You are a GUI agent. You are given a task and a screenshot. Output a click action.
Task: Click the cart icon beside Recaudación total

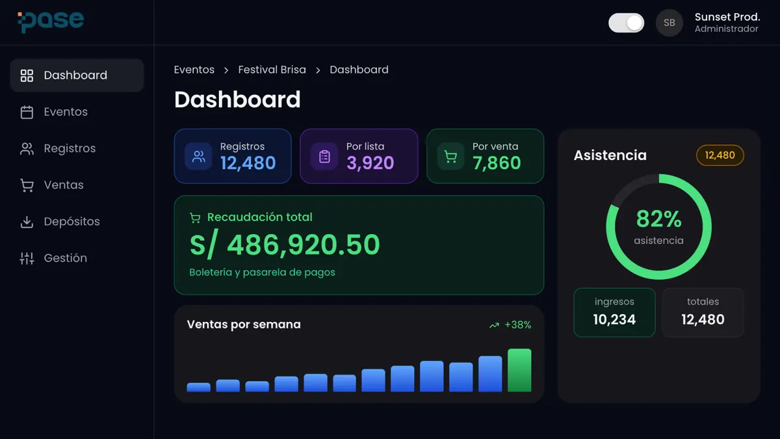click(195, 218)
